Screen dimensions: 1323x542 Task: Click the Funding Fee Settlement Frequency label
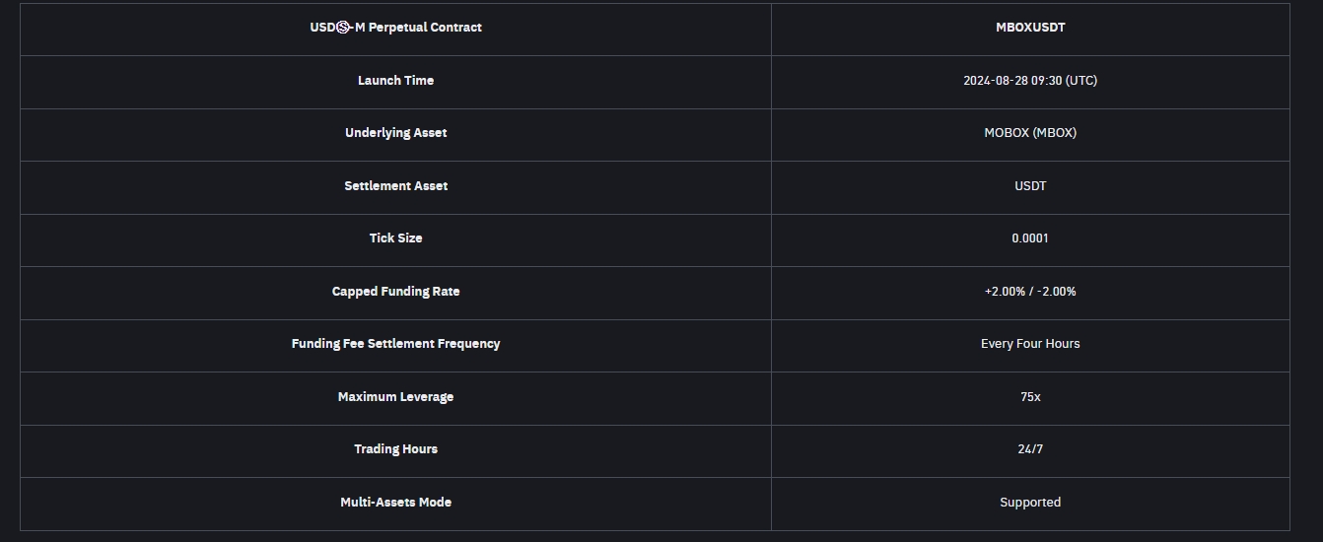pyautogui.click(x=395, y=344)
